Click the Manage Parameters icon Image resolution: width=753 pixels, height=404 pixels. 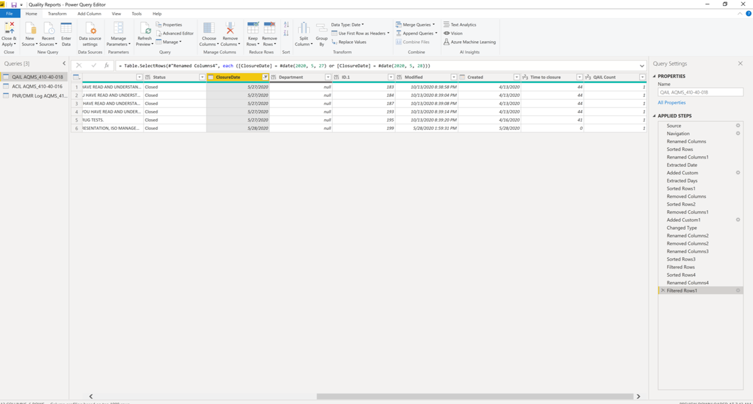(118, 28)
